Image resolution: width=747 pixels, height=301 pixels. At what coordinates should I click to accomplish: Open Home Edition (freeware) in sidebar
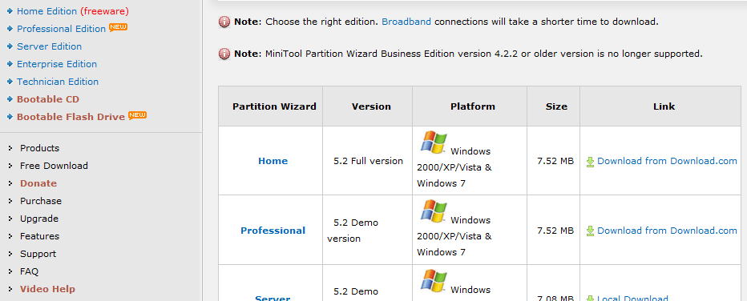[x=73, y=11]
